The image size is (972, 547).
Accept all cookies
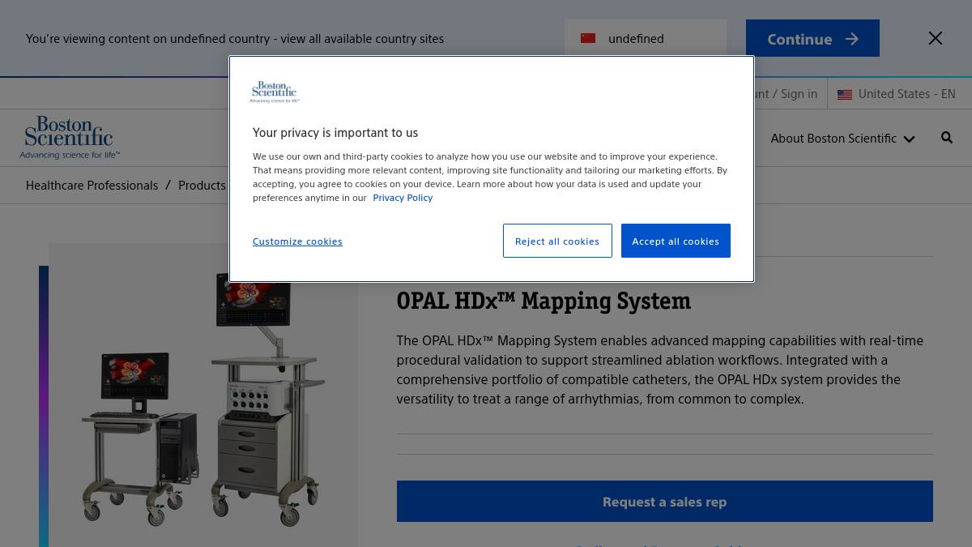pyautogui.click(x=676, y=241)
